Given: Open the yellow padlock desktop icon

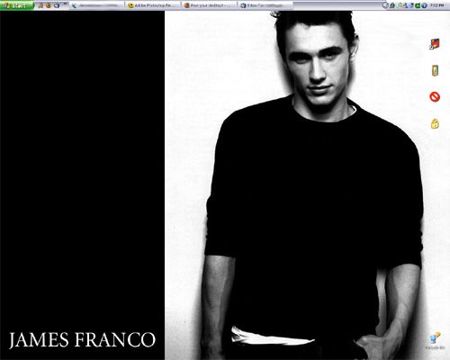Looking at the screenshot, I should [435, 123].
